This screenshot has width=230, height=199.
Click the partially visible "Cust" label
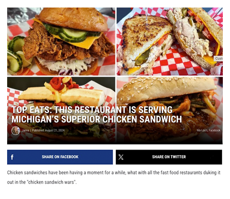point(218,58)
